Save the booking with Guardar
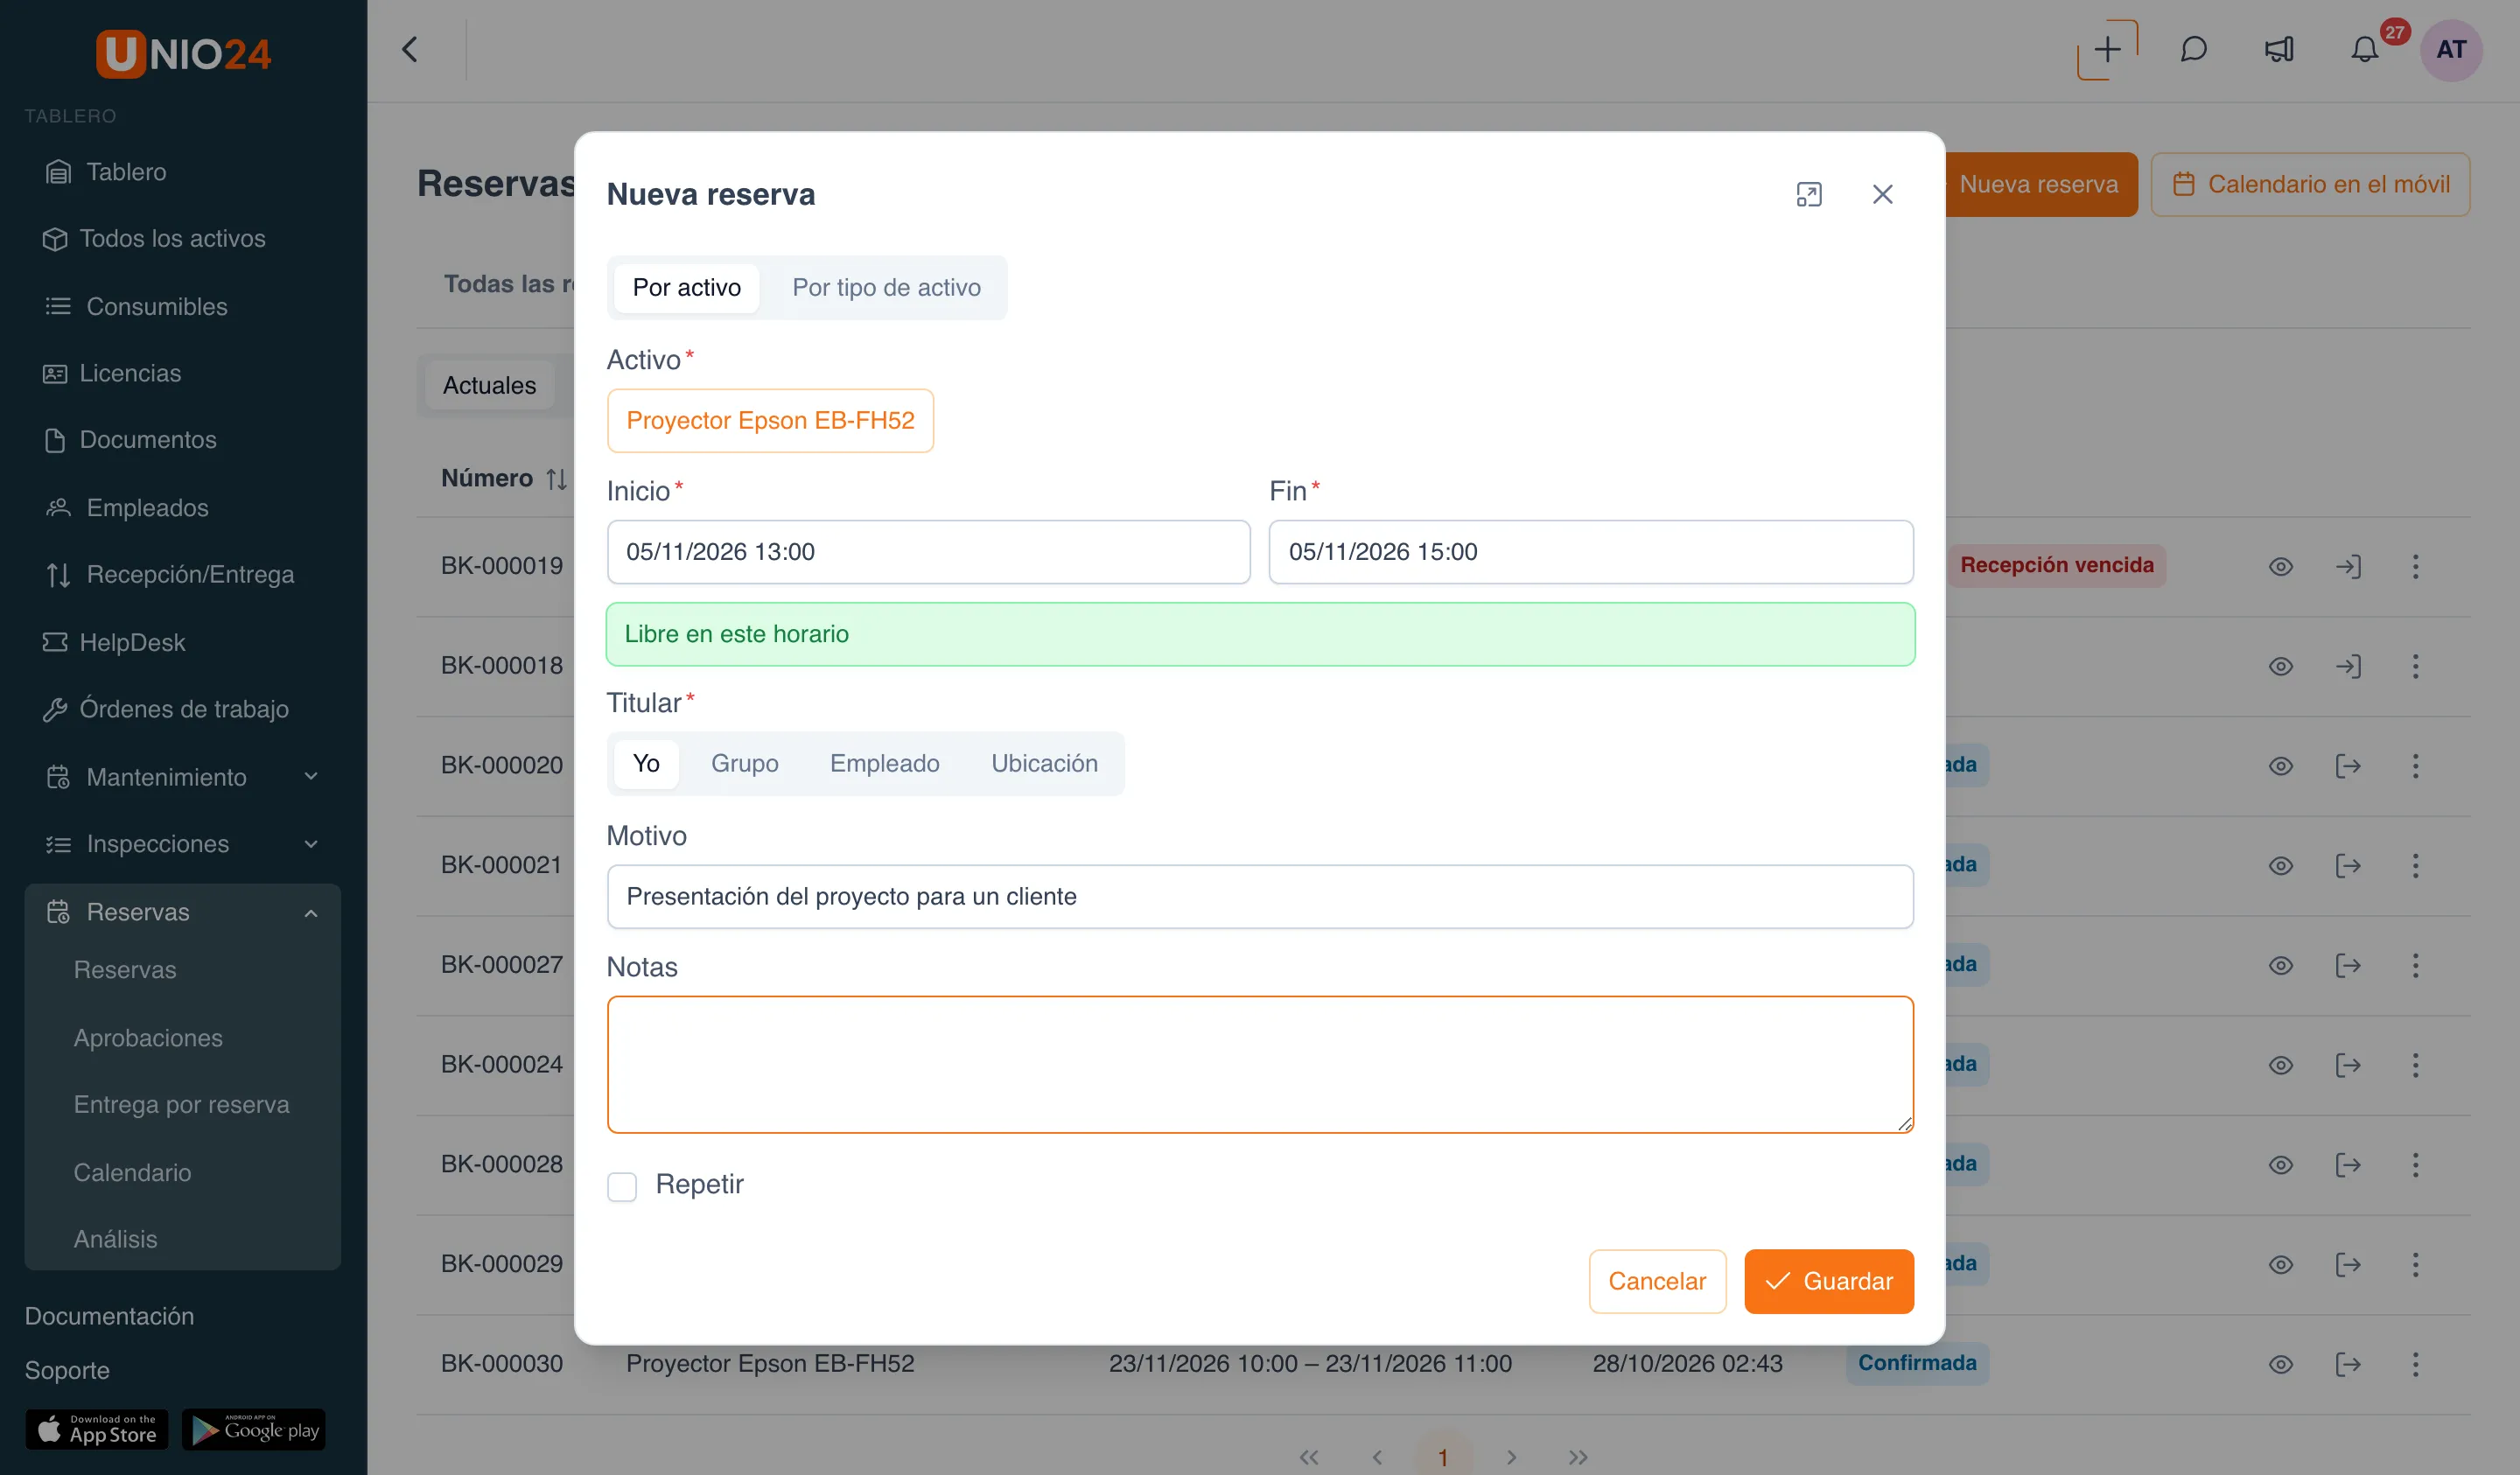This screenshot has width=2520, height=1475. 1828,1281
